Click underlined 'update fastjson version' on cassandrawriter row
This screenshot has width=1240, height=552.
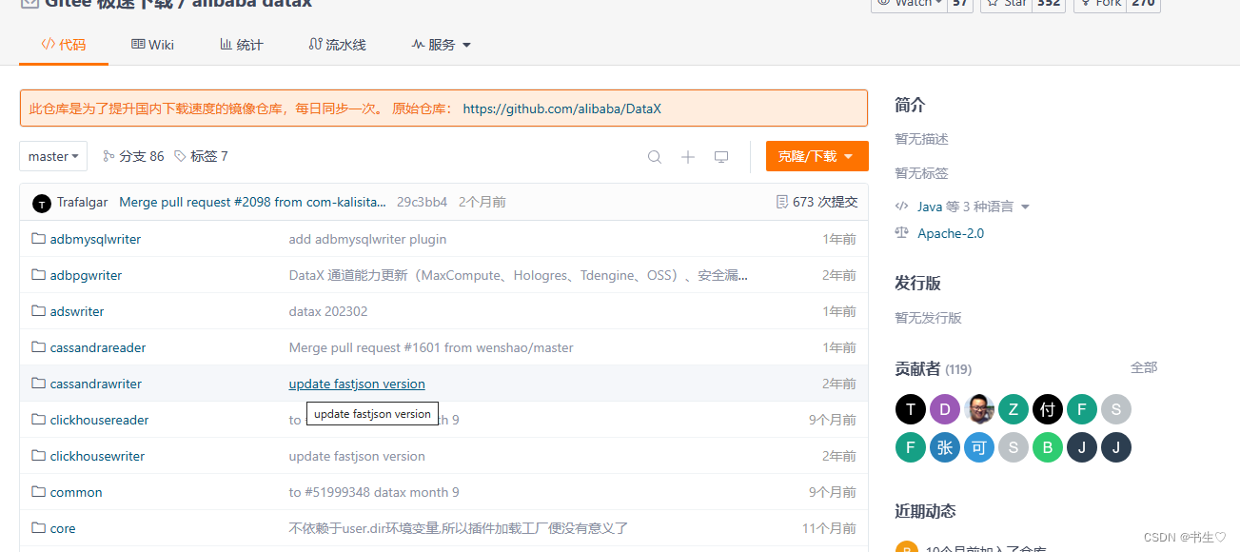[357, 384]
